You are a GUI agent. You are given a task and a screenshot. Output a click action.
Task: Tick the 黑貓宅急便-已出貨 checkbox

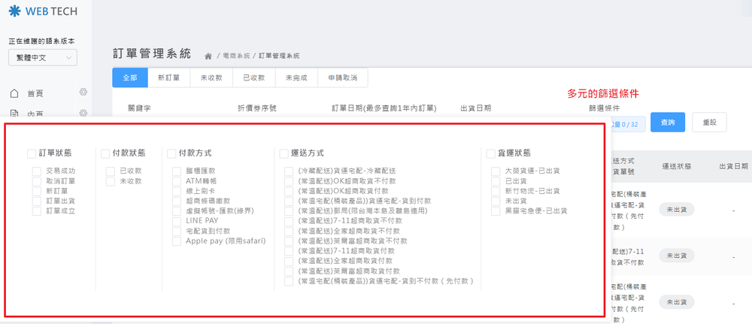tap(496, 211)
